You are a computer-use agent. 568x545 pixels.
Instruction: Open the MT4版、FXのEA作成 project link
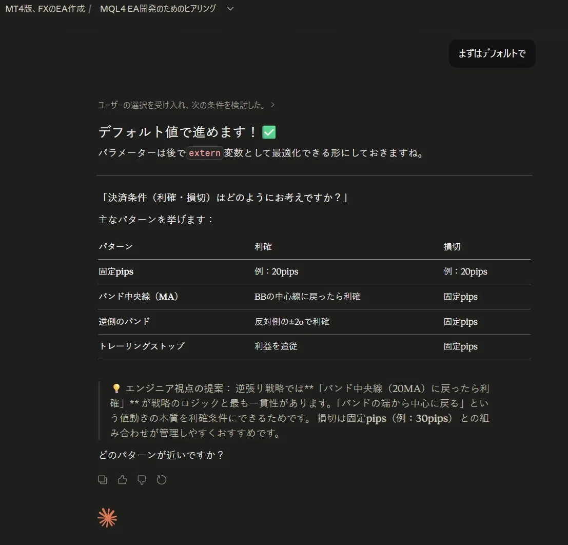pos(45,9)
